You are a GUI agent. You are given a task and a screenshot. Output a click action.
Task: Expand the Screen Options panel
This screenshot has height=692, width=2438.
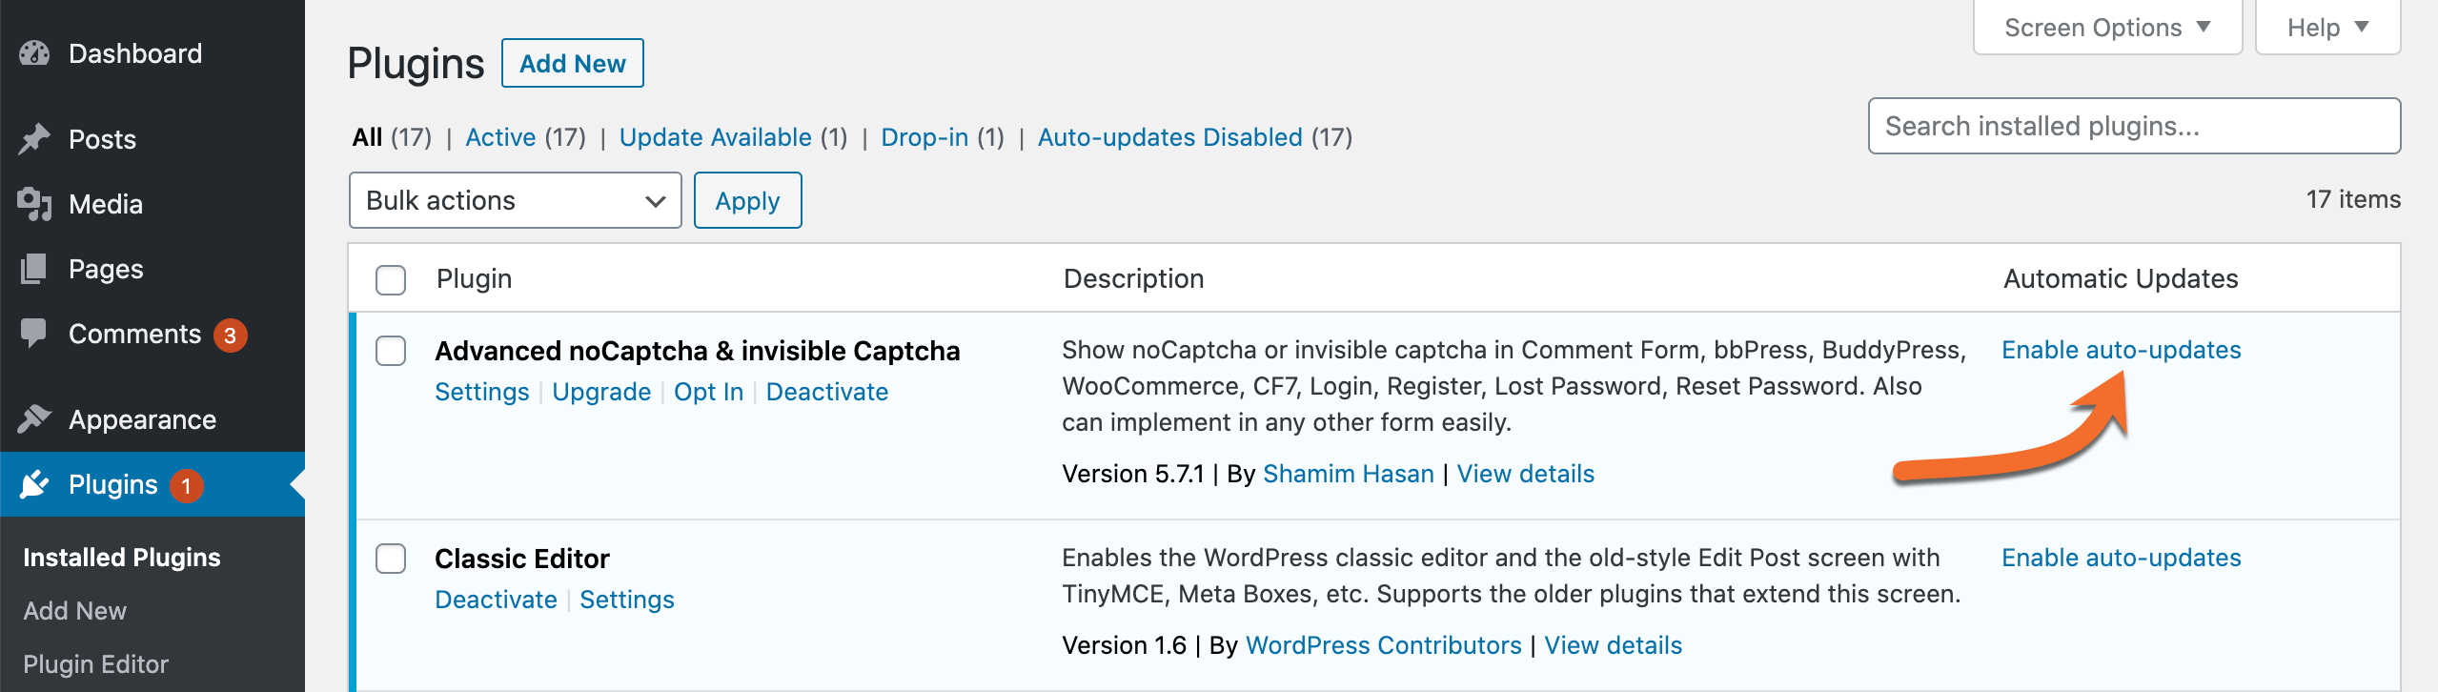coord(2106,28)
